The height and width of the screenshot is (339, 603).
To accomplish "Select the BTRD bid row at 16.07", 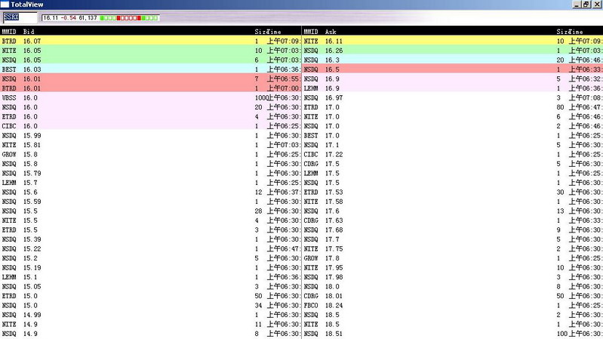I will [151, 41].
